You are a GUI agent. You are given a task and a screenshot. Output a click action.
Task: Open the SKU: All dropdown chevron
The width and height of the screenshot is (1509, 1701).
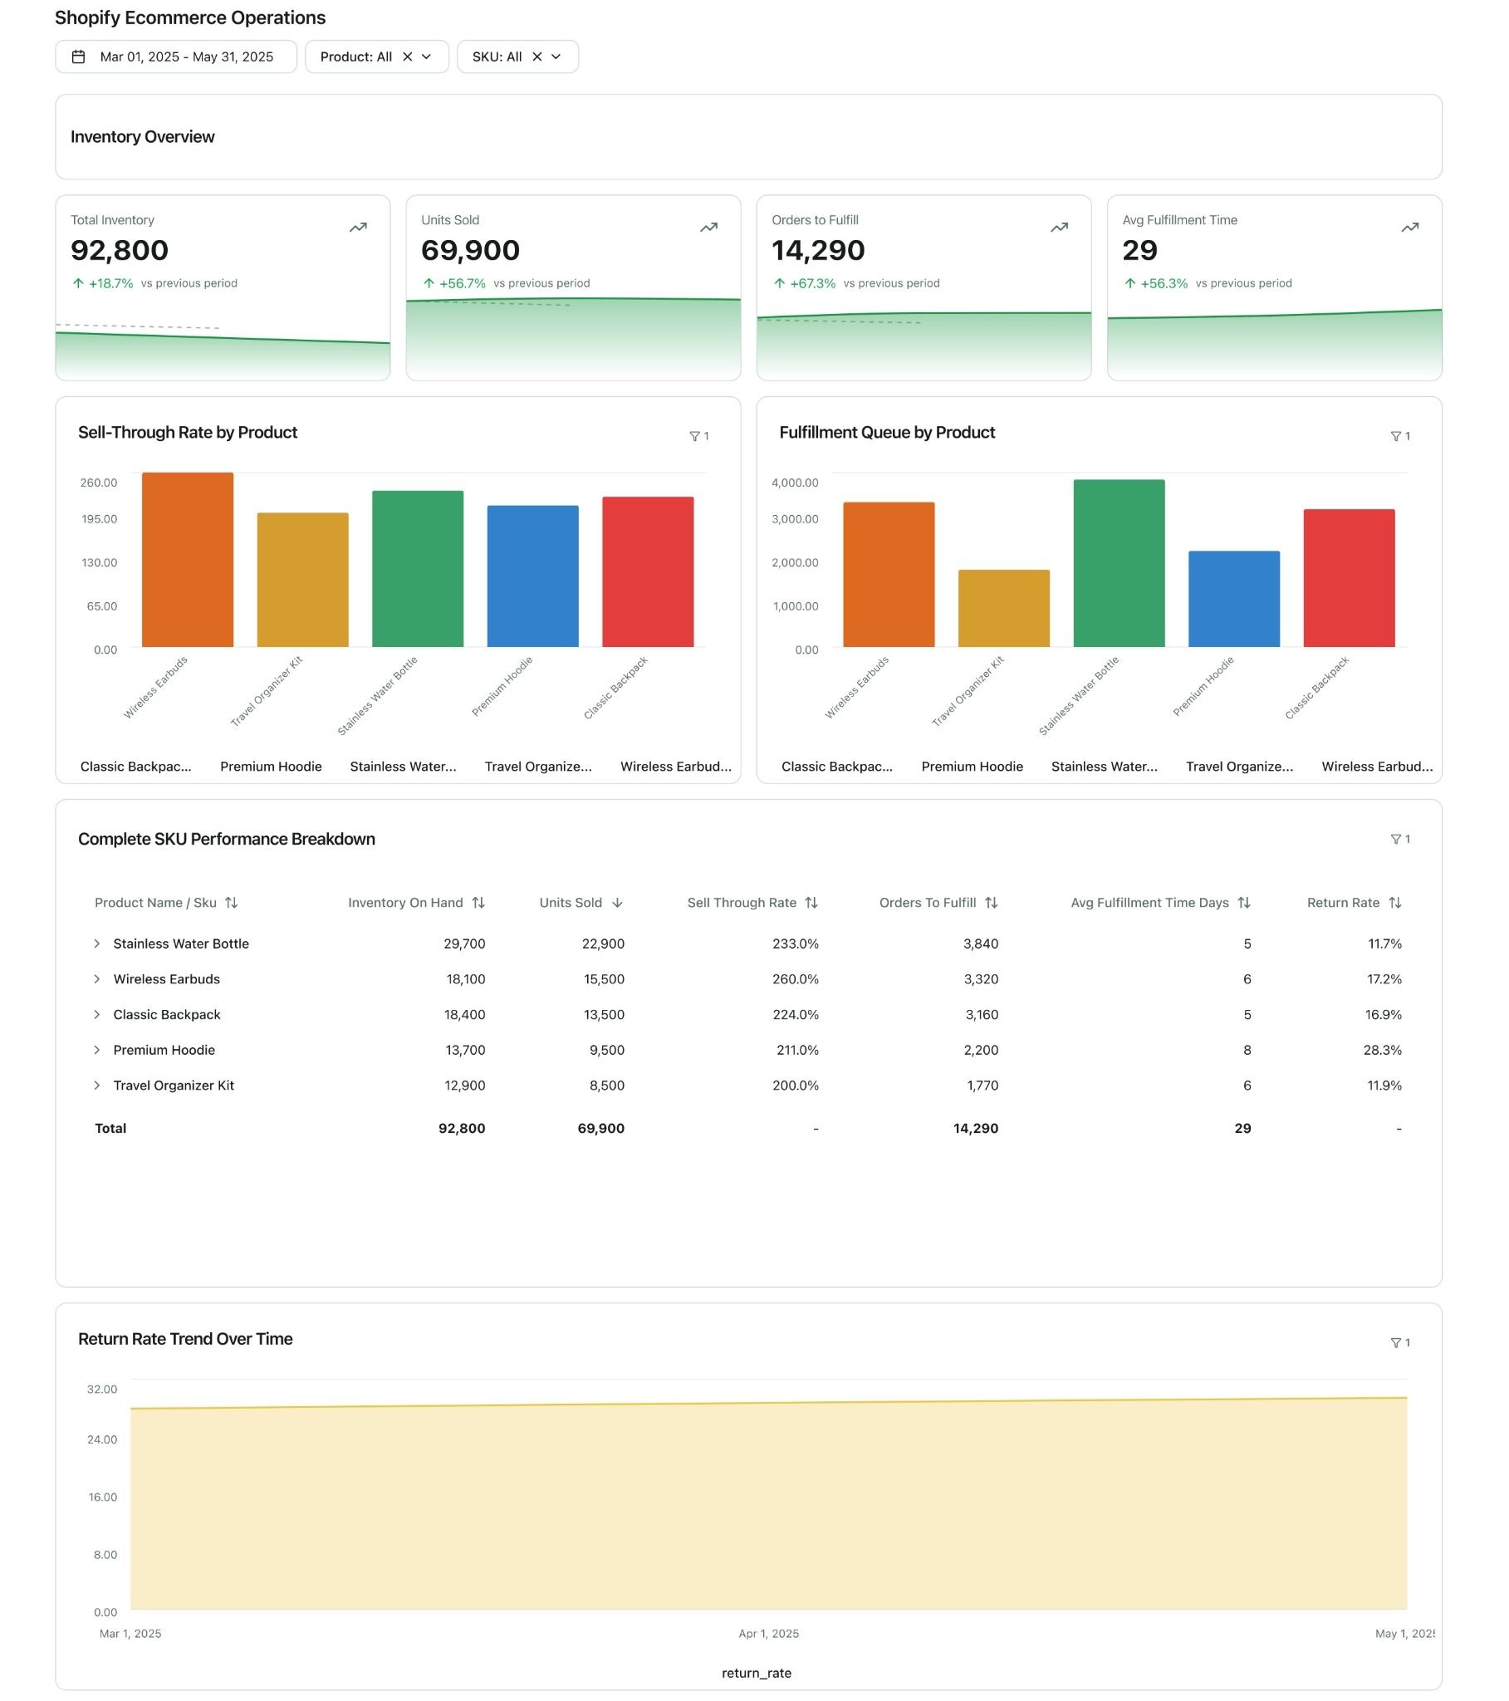(556, 56)
